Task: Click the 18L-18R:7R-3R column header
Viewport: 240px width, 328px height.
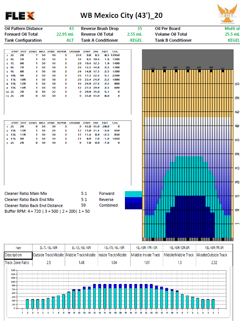Action: tap(214, 248)
